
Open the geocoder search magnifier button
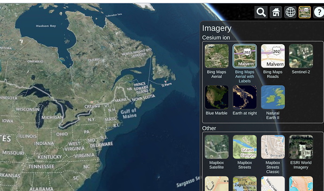pos(261,12)
